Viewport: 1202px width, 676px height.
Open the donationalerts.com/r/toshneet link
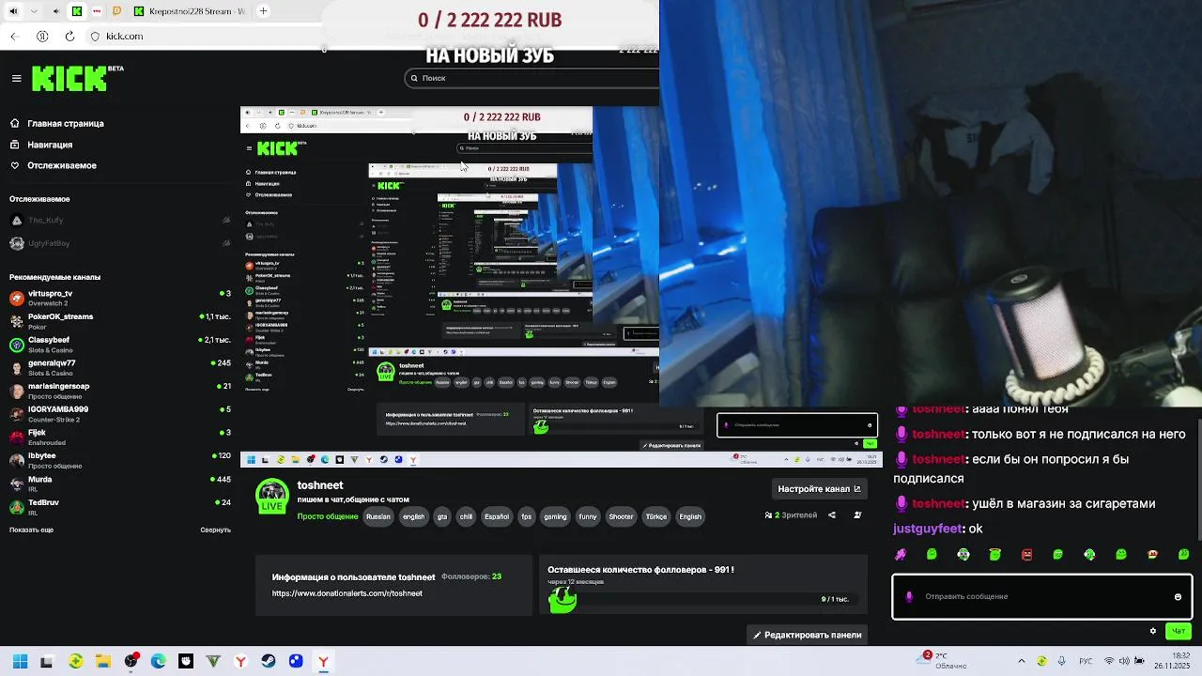(x=347, y=593)
